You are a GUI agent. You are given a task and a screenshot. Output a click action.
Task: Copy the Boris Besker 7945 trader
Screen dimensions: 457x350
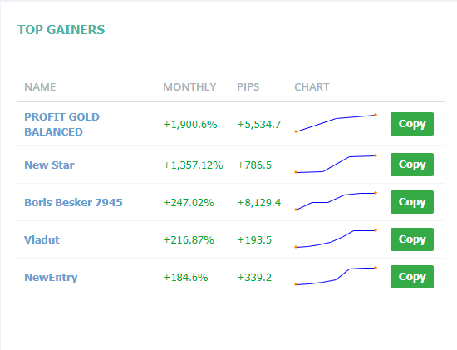tap(412, 202)
